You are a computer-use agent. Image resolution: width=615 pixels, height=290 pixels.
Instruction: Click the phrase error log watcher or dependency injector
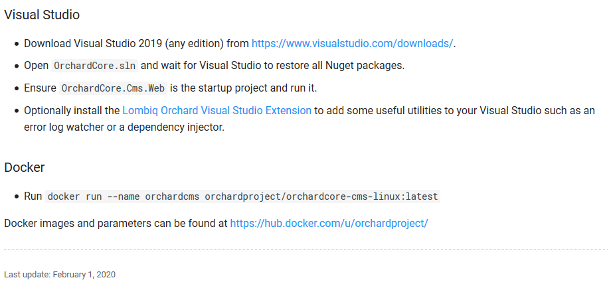pyautogui.click(x=124, y=128)
